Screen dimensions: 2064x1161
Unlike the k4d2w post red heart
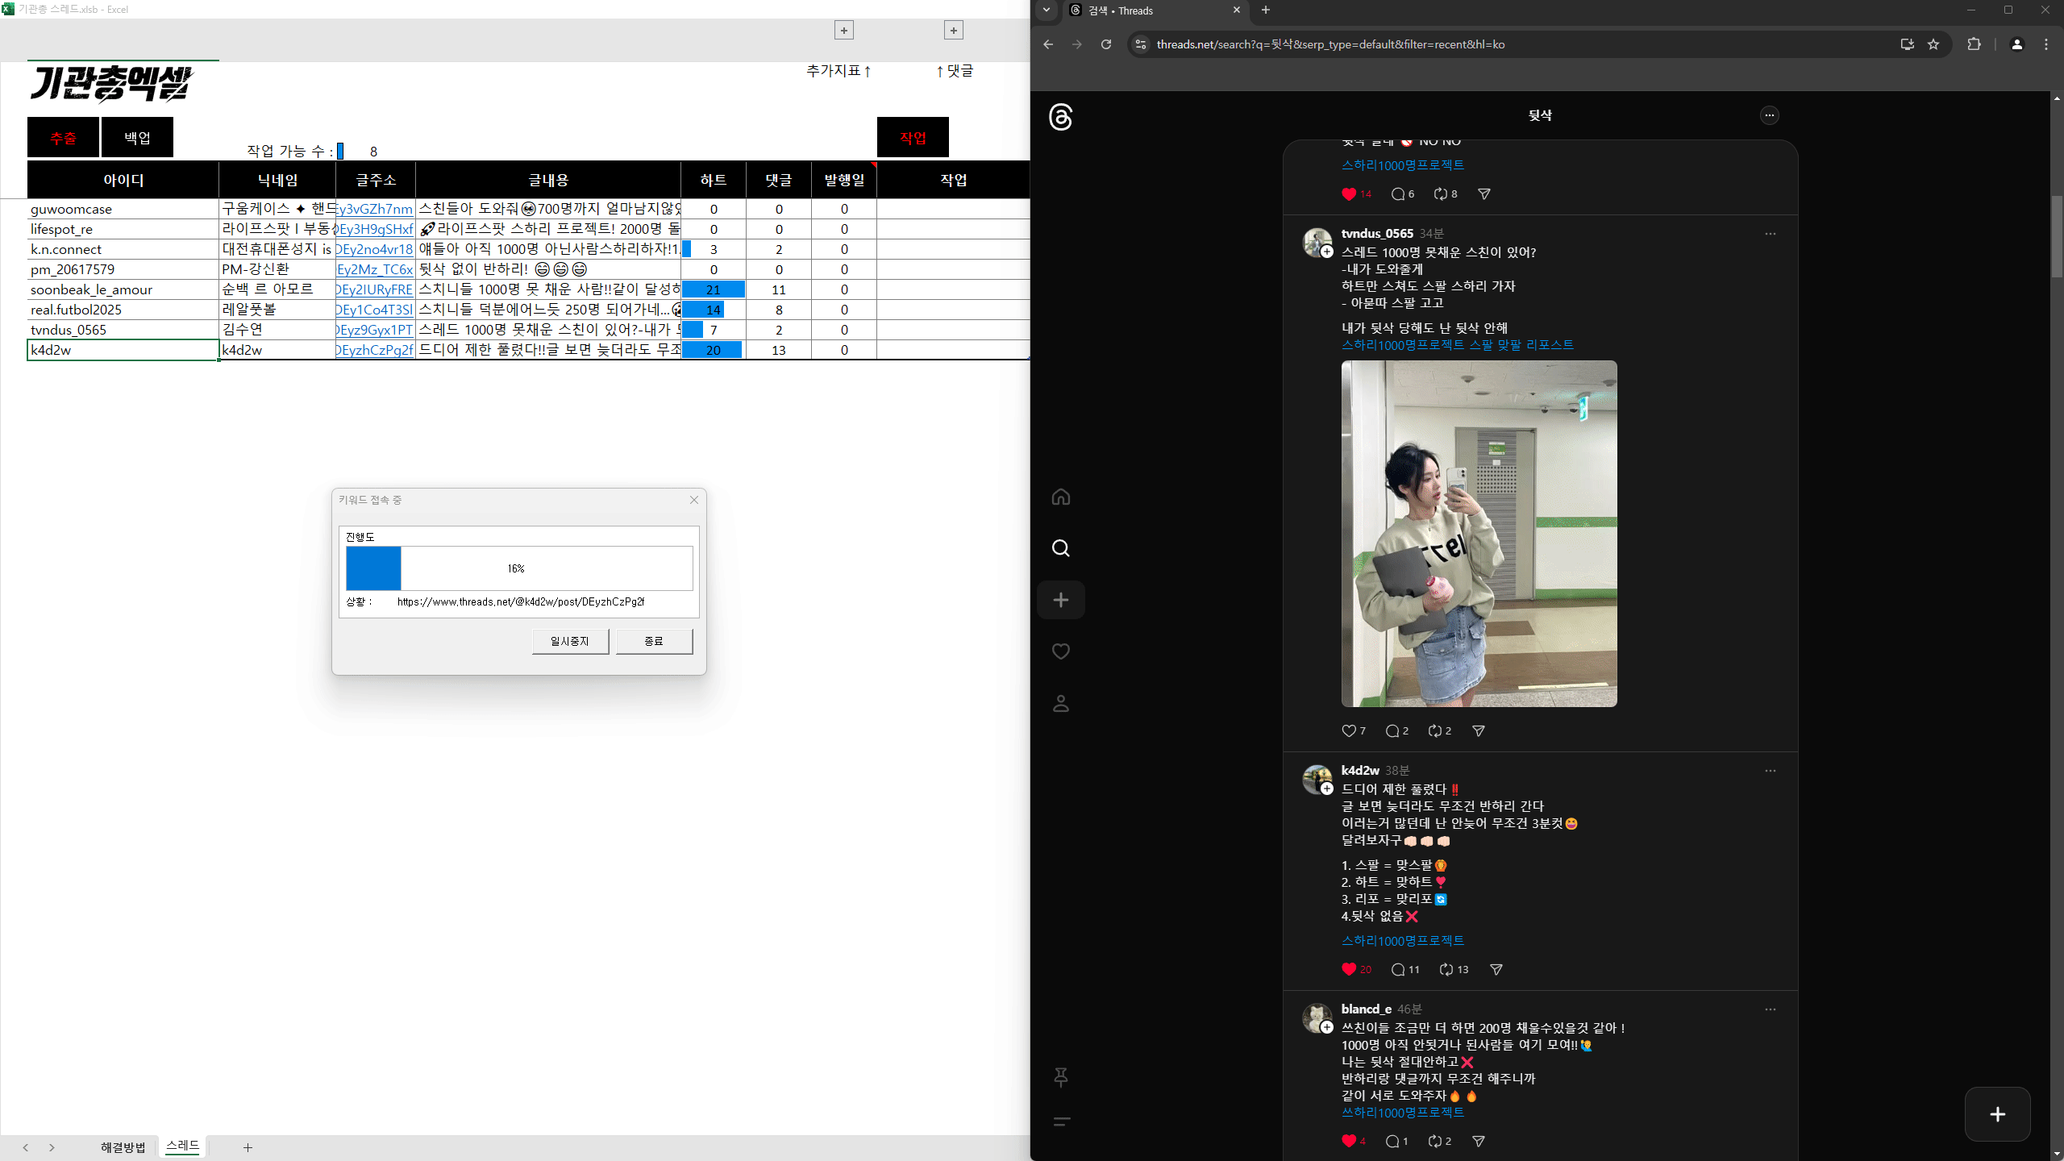point(1349,969)
